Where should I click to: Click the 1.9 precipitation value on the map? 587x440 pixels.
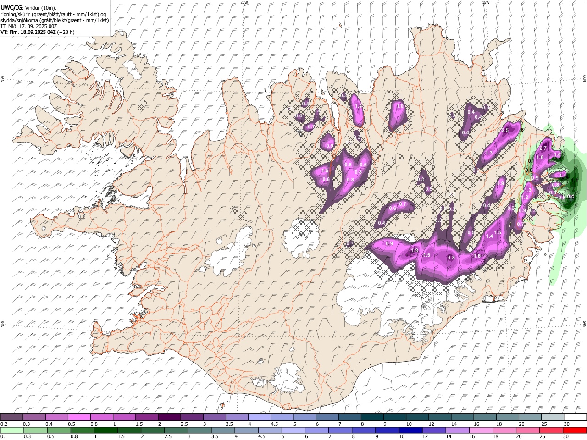(x=415, y=251)
